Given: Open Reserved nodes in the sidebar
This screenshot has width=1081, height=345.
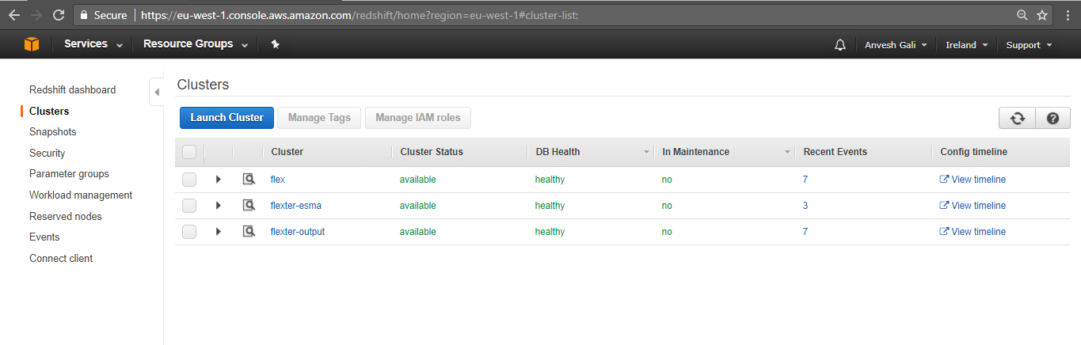Looking at the screenshot, I should (66, 217).
